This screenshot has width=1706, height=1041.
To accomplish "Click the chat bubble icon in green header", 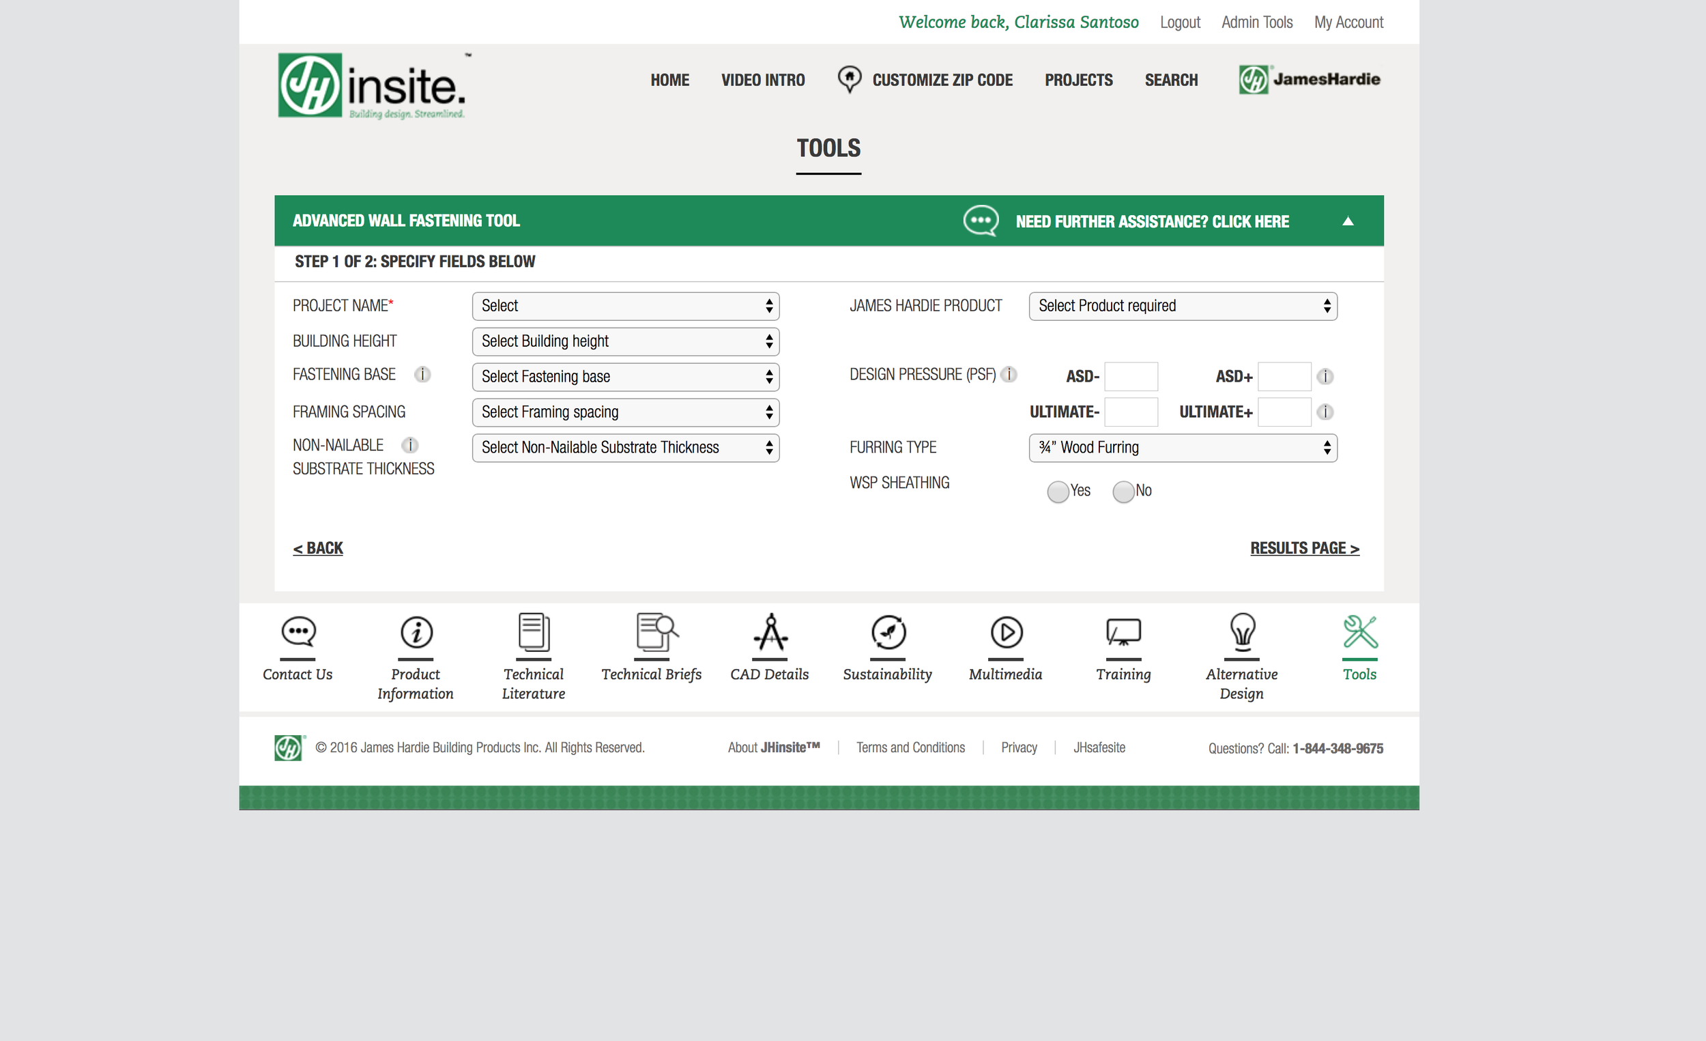I will coord(981,221).
